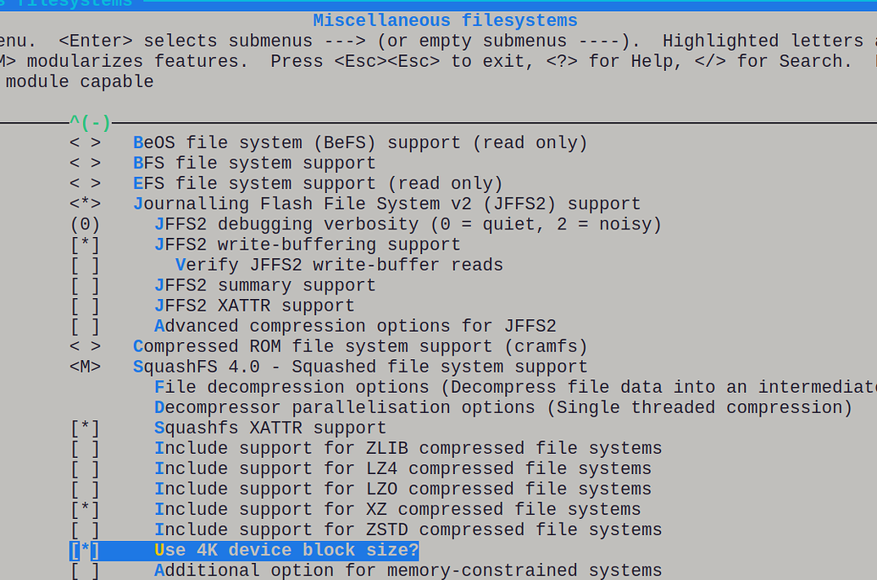
Task: Enable ZLIB compressed file systems support
Action: point(85,448)
